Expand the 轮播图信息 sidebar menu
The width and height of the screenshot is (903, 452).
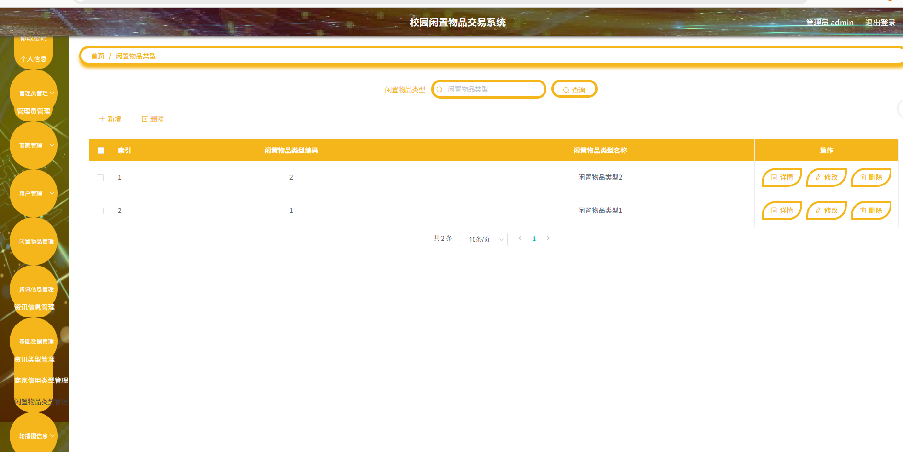33,435
